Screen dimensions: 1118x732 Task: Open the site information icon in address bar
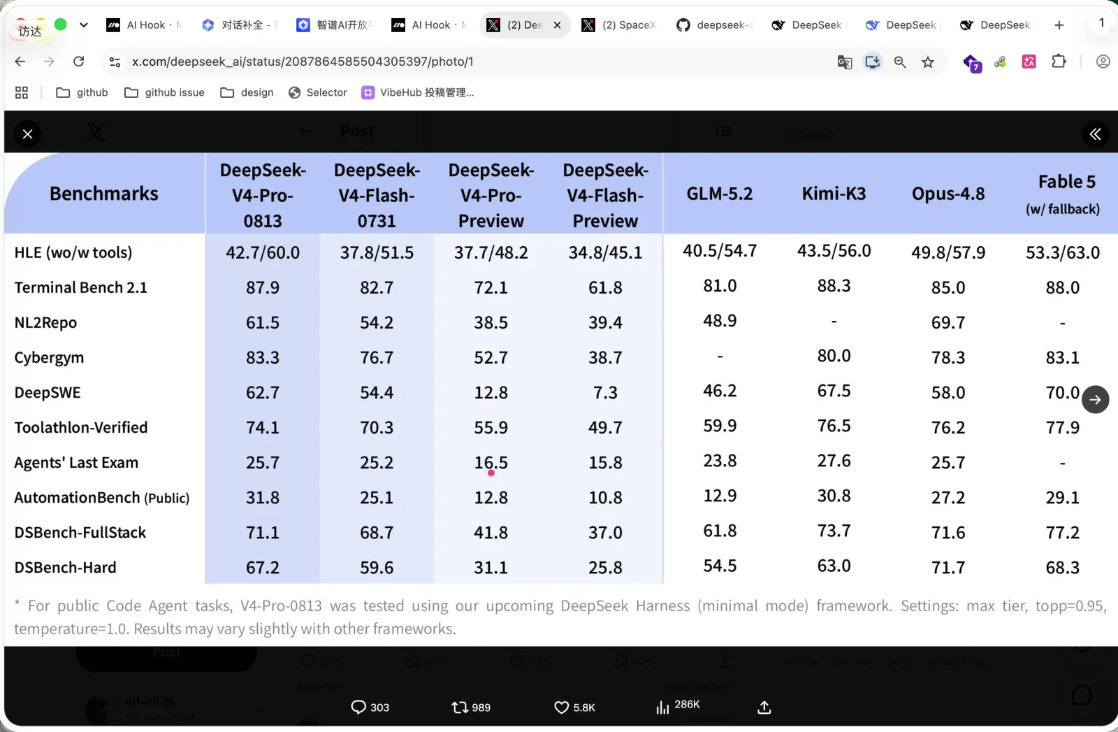[x=115, y=62]
